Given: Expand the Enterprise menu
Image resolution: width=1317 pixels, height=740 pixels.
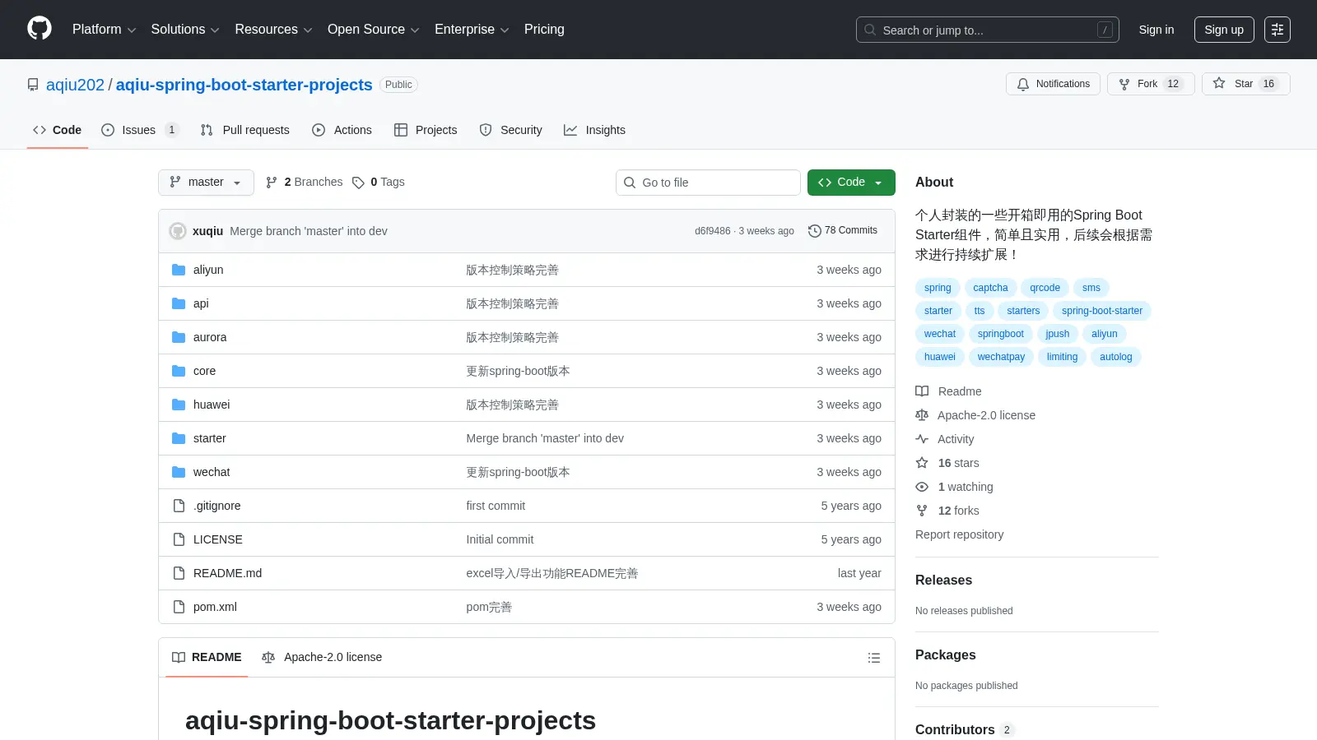Looking at the screenshot, I should (472, 30).
